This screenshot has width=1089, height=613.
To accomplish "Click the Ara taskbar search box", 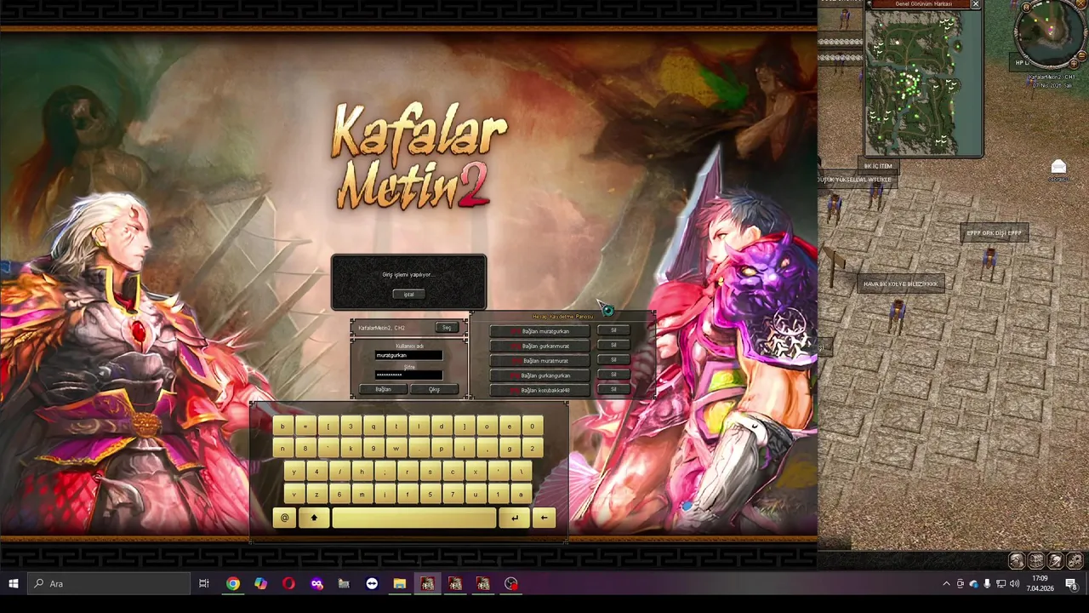I will point(109,583).
